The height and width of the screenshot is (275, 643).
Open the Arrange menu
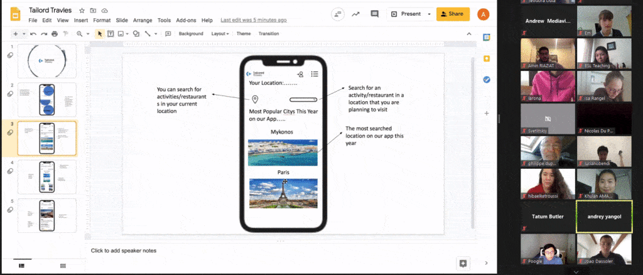click(144, 20)
